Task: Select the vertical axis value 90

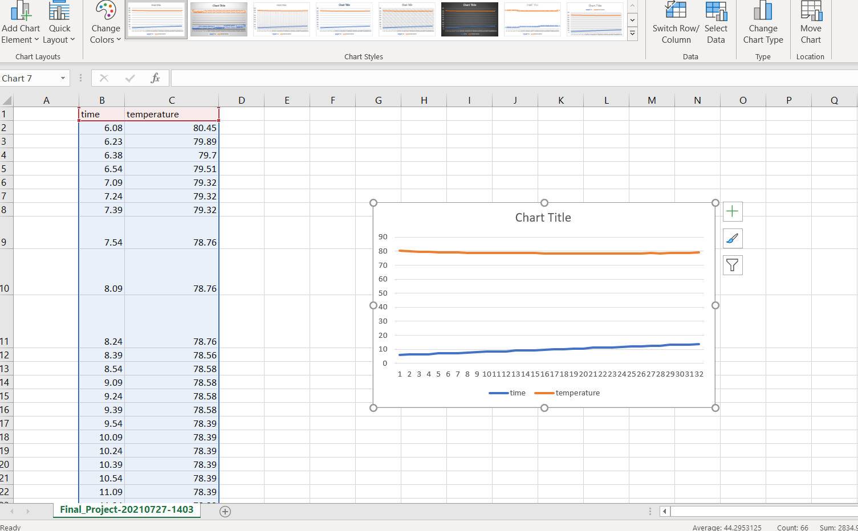Action: tap(383, 237)
